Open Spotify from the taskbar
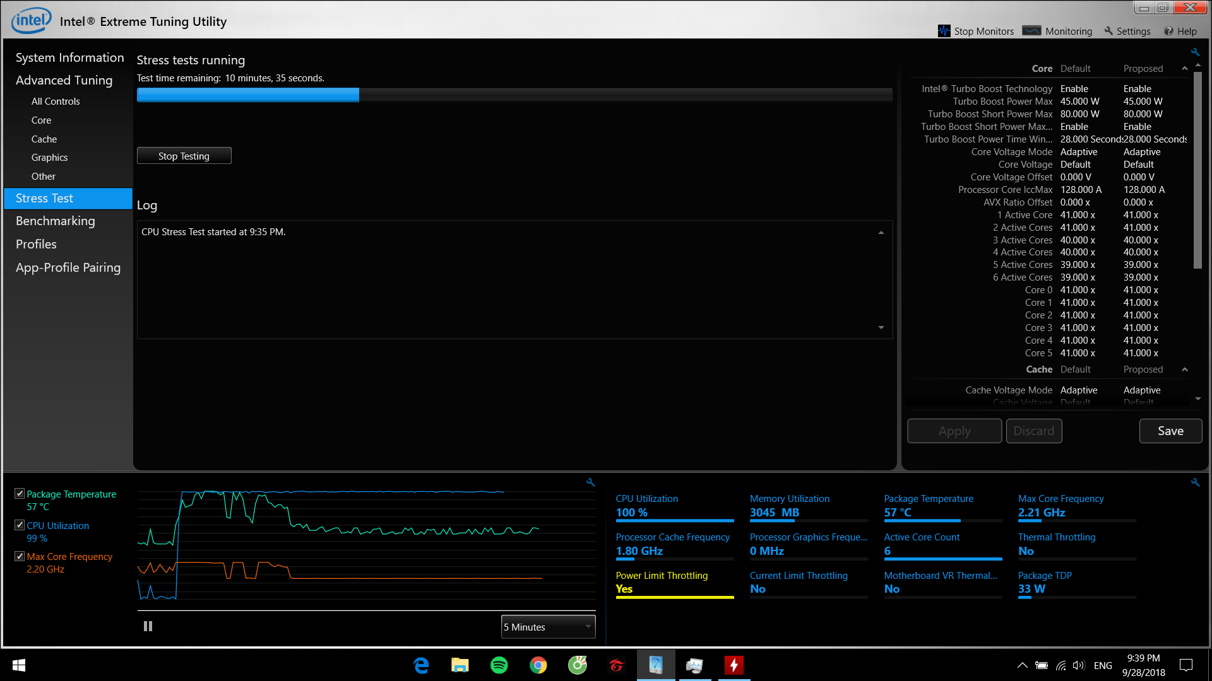 coord(499,665)
